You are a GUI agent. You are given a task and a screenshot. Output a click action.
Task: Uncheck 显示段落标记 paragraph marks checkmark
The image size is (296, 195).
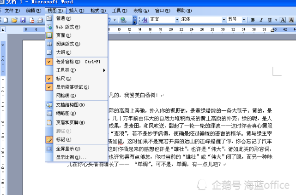pos(49,87)
